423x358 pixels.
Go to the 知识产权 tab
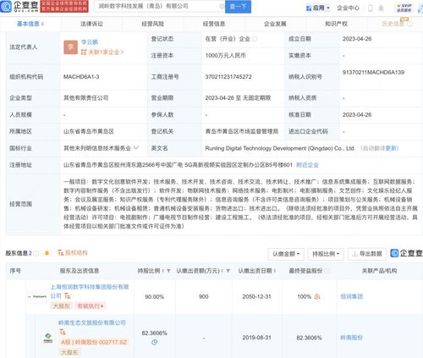pyautogui.click(x=336, y=24)
